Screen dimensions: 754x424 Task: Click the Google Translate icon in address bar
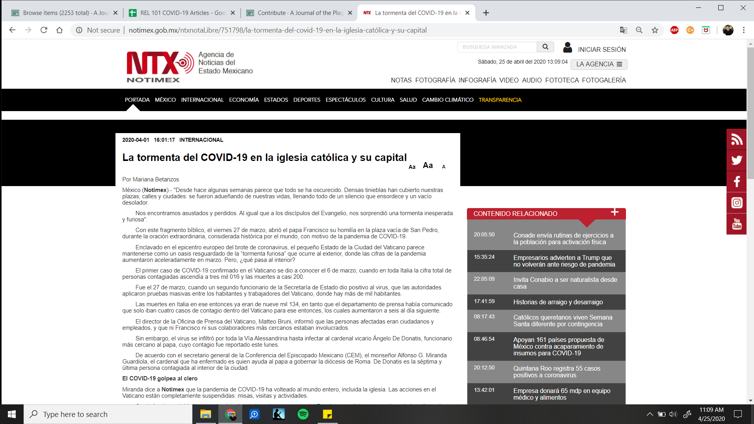(623, 30)
